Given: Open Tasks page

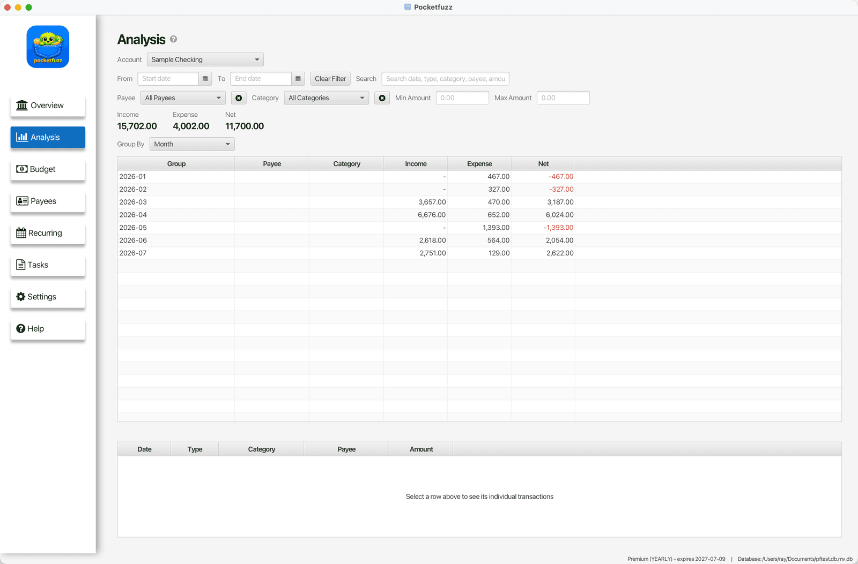Looking at the screenshot, I should click(x=48, y=265).
